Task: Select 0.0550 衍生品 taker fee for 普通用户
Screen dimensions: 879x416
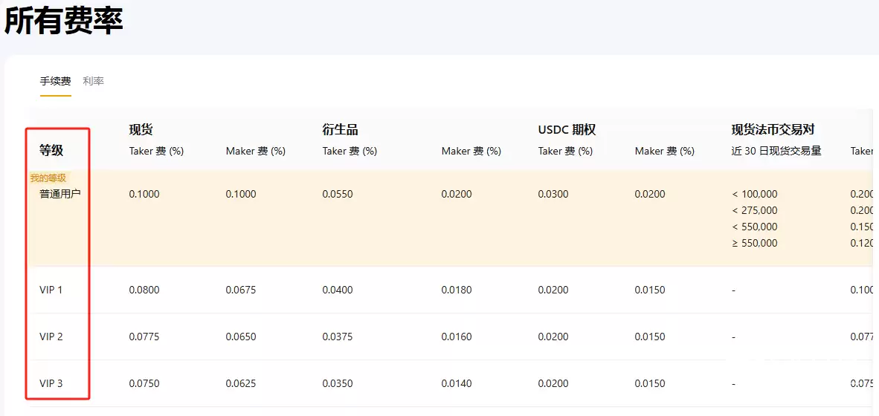Action: [338, 194]
